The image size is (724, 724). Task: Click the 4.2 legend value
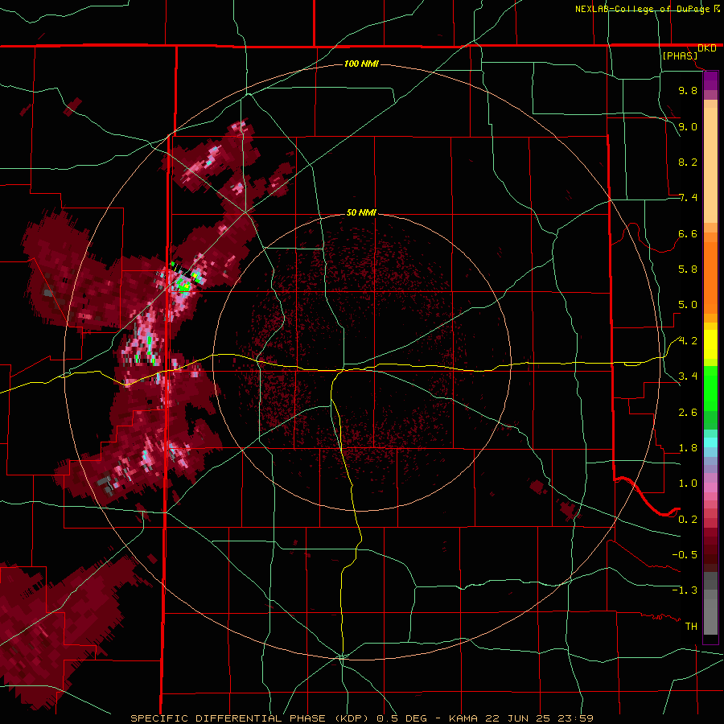pos(688,341)
